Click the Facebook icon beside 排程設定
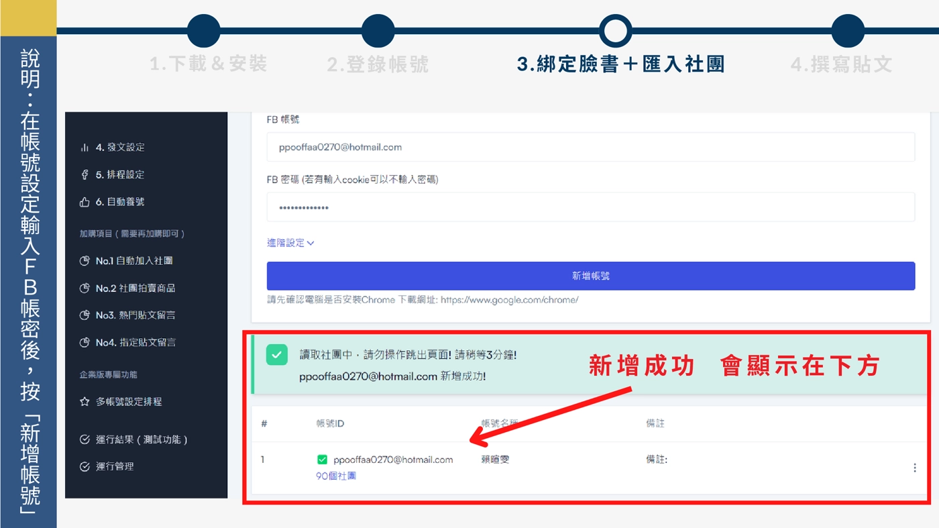Screen dimensions: 939x528 point(85,174)
